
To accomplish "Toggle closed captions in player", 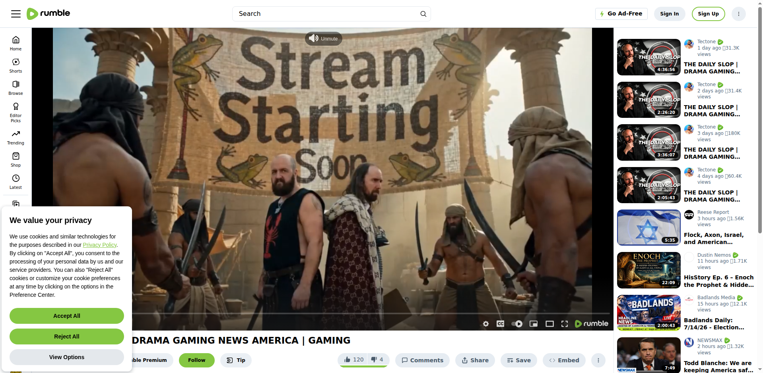I will coord(501,324).
